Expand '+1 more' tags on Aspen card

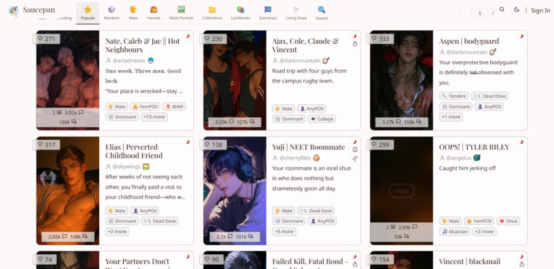(x=451, y=117)
